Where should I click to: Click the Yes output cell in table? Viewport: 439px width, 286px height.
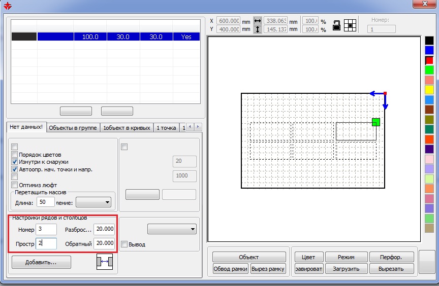pyautogui.click(x=186, y=37)
